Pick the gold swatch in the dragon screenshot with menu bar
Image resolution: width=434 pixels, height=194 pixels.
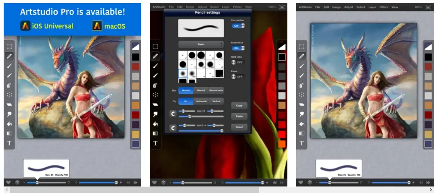pyautogui.click(x=428, y=134)
